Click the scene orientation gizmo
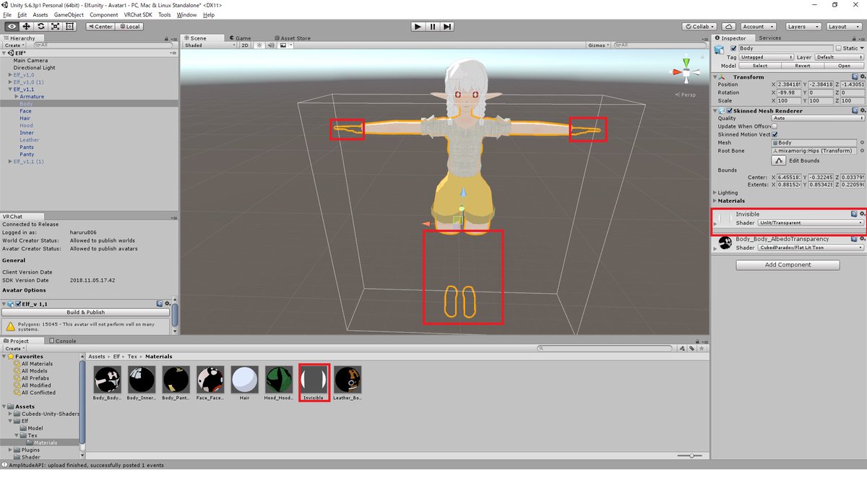 click(686, 72)
